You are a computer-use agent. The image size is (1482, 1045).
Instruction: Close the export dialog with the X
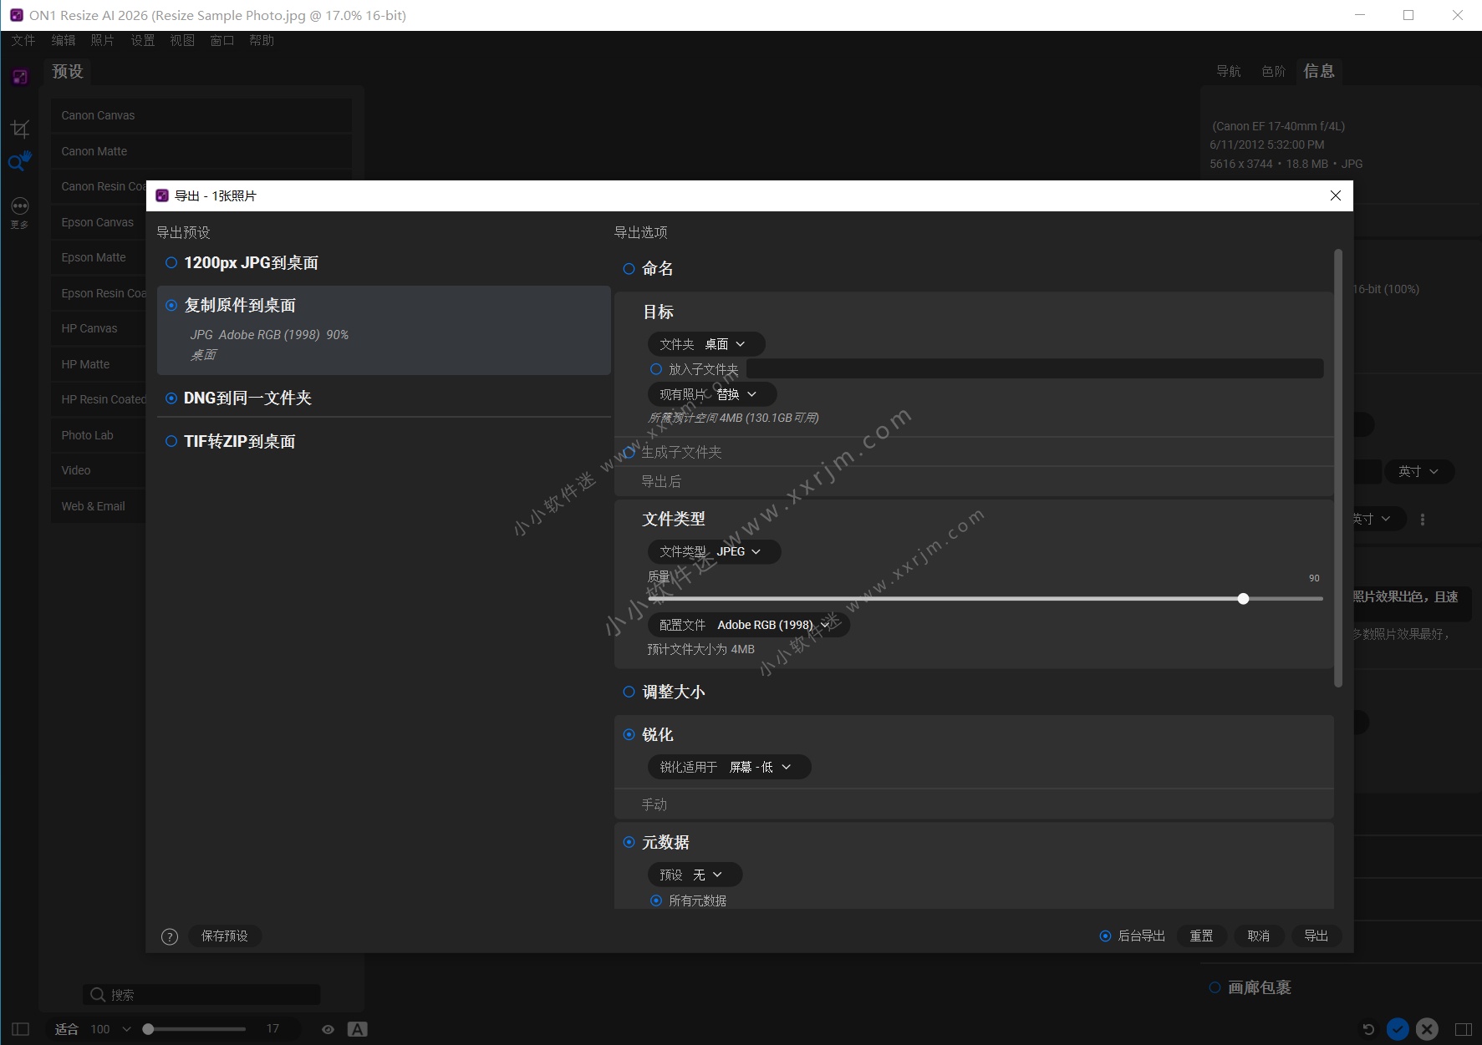point(1335,195)
